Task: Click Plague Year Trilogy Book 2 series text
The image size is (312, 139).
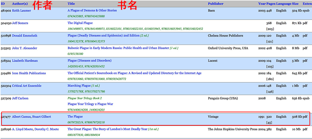Action: [85, 98]
